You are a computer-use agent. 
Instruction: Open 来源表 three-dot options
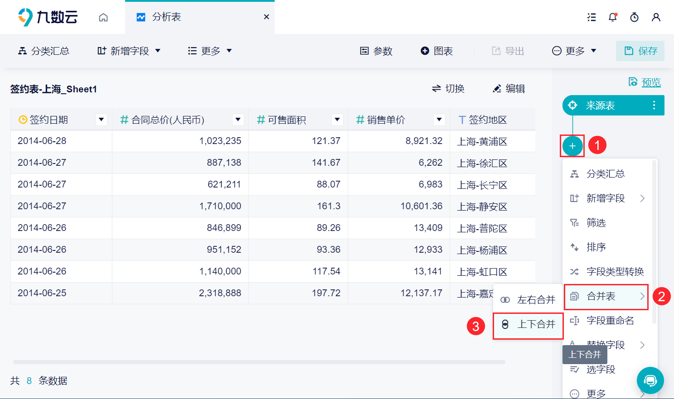(654, 106)
